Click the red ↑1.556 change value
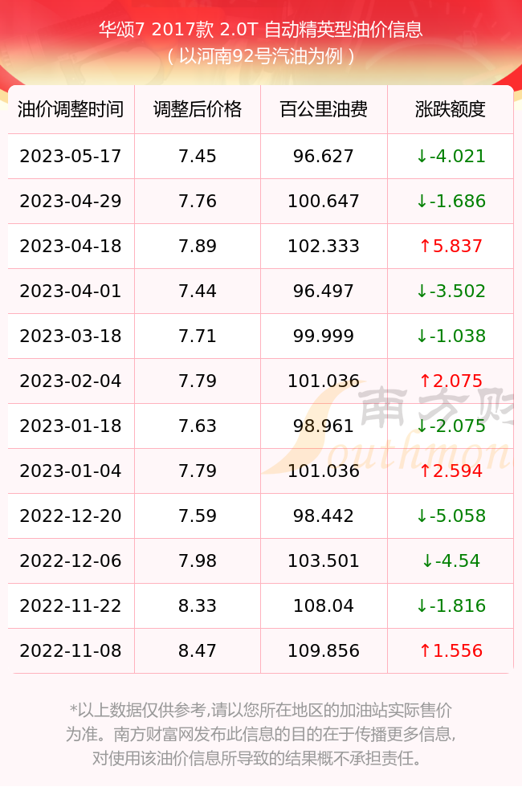This screenshot has width=522, height=803. [451, 651]
